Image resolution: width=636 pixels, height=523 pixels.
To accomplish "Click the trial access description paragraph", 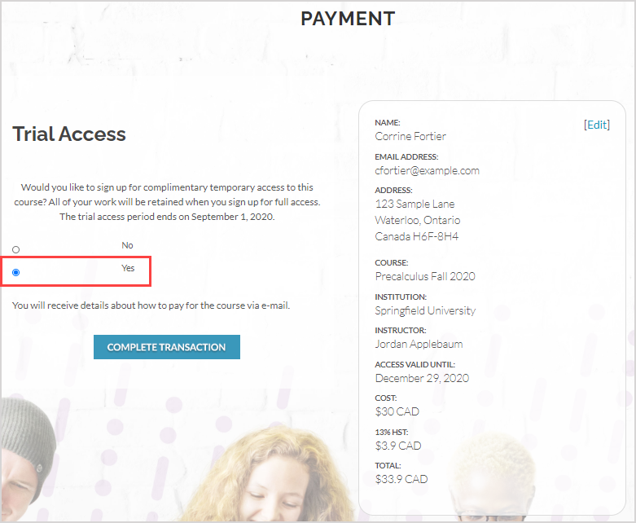I will tap(167, 202).
